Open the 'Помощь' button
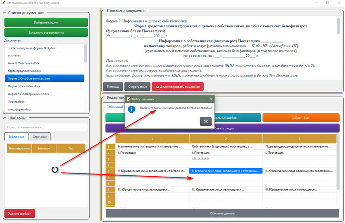This screenshot has height=223, width=345. (x=113, y=87)
